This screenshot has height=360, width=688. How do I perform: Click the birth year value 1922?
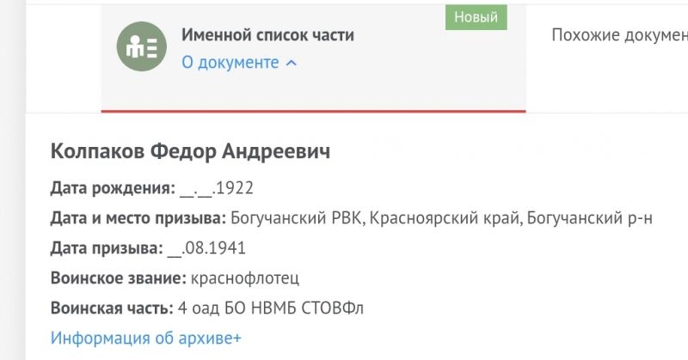pos(235,187)
